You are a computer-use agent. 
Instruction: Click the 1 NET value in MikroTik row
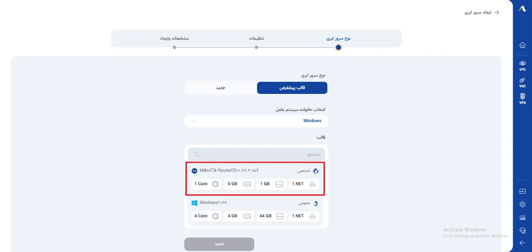point(298,184)
